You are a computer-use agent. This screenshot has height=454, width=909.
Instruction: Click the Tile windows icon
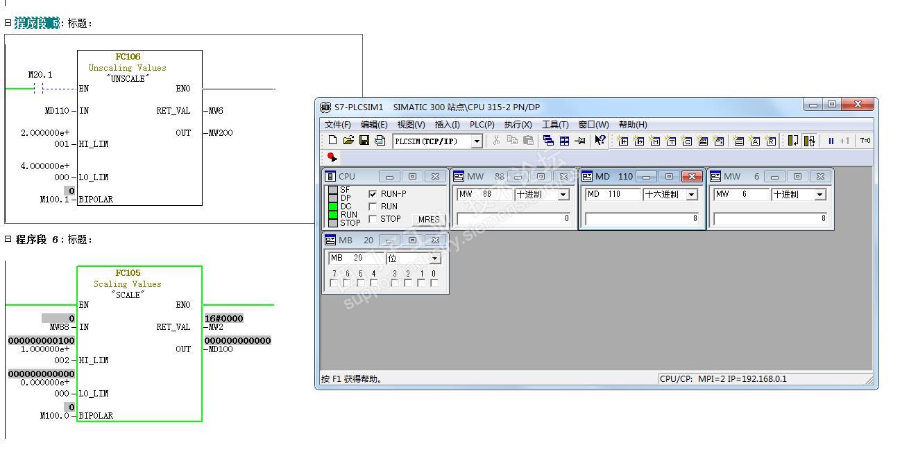564,141
